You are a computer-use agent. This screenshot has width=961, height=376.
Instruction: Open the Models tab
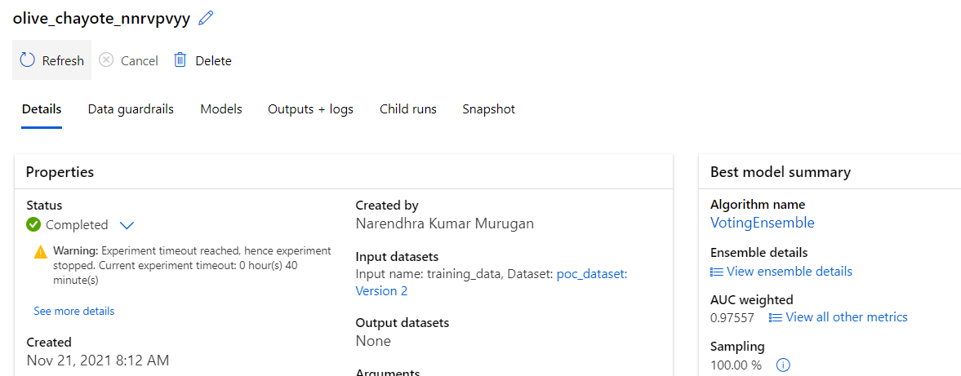221,109
